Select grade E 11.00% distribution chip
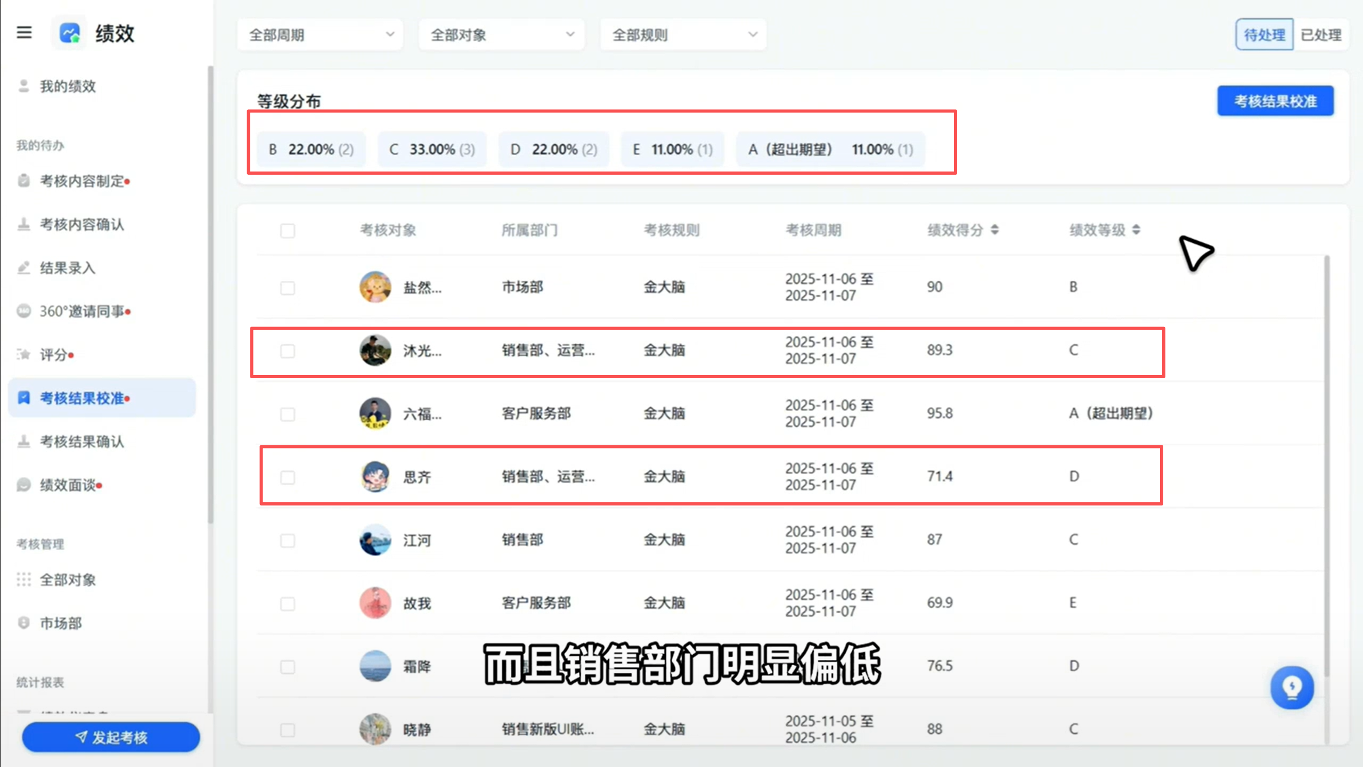The image size is (1363, 767). coord(672,149)
